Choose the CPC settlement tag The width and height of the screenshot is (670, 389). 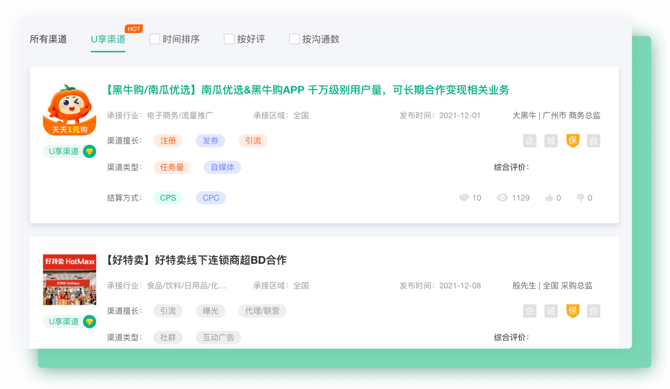[x=211, y=198]
